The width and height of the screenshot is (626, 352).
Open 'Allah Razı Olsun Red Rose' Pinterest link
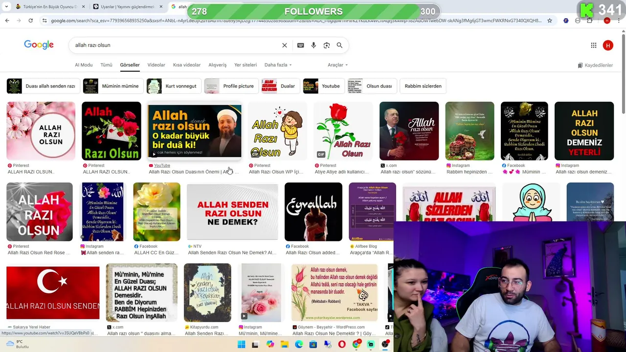(x=39, y=253)
